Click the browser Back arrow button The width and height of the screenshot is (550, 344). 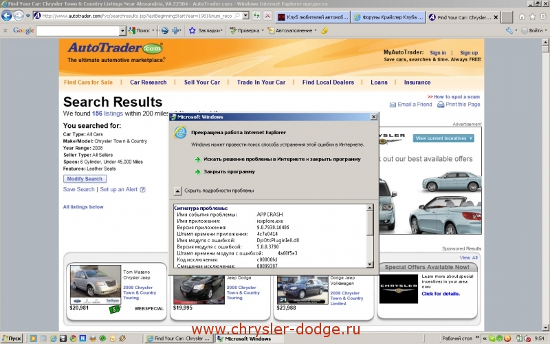(7, 16)
